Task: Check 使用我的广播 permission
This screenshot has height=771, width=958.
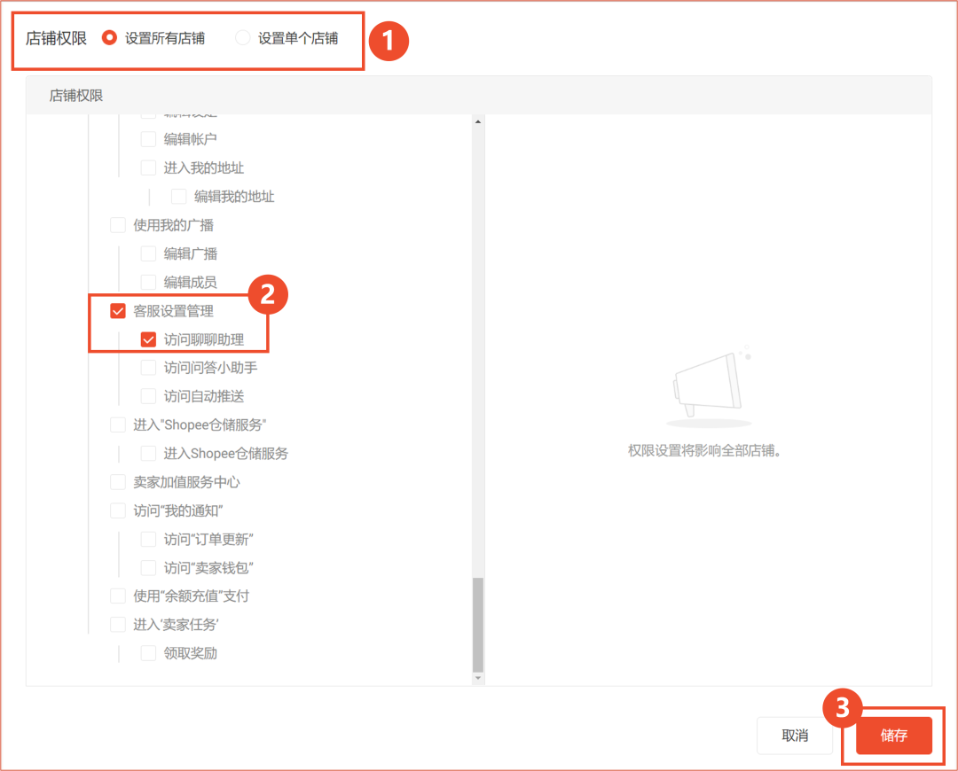Action: (x=118, y=224)
